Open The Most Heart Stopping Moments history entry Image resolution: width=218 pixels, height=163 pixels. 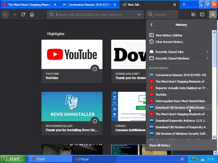click(179, 81)
